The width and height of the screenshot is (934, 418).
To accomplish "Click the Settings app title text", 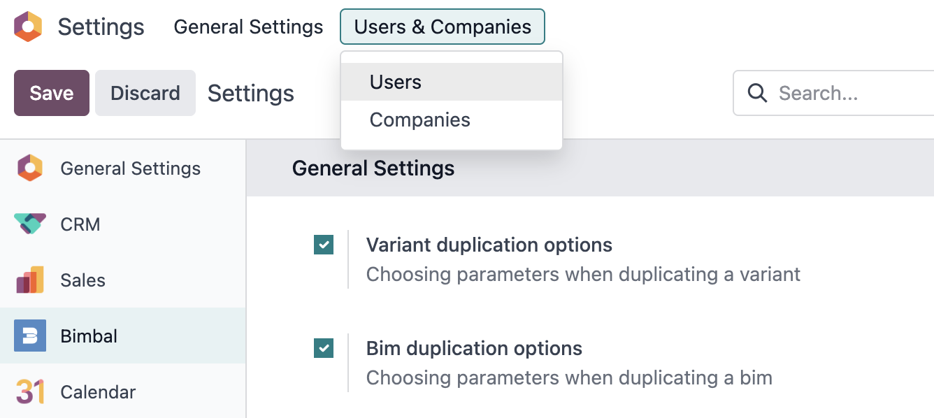I will coord(101,27).
